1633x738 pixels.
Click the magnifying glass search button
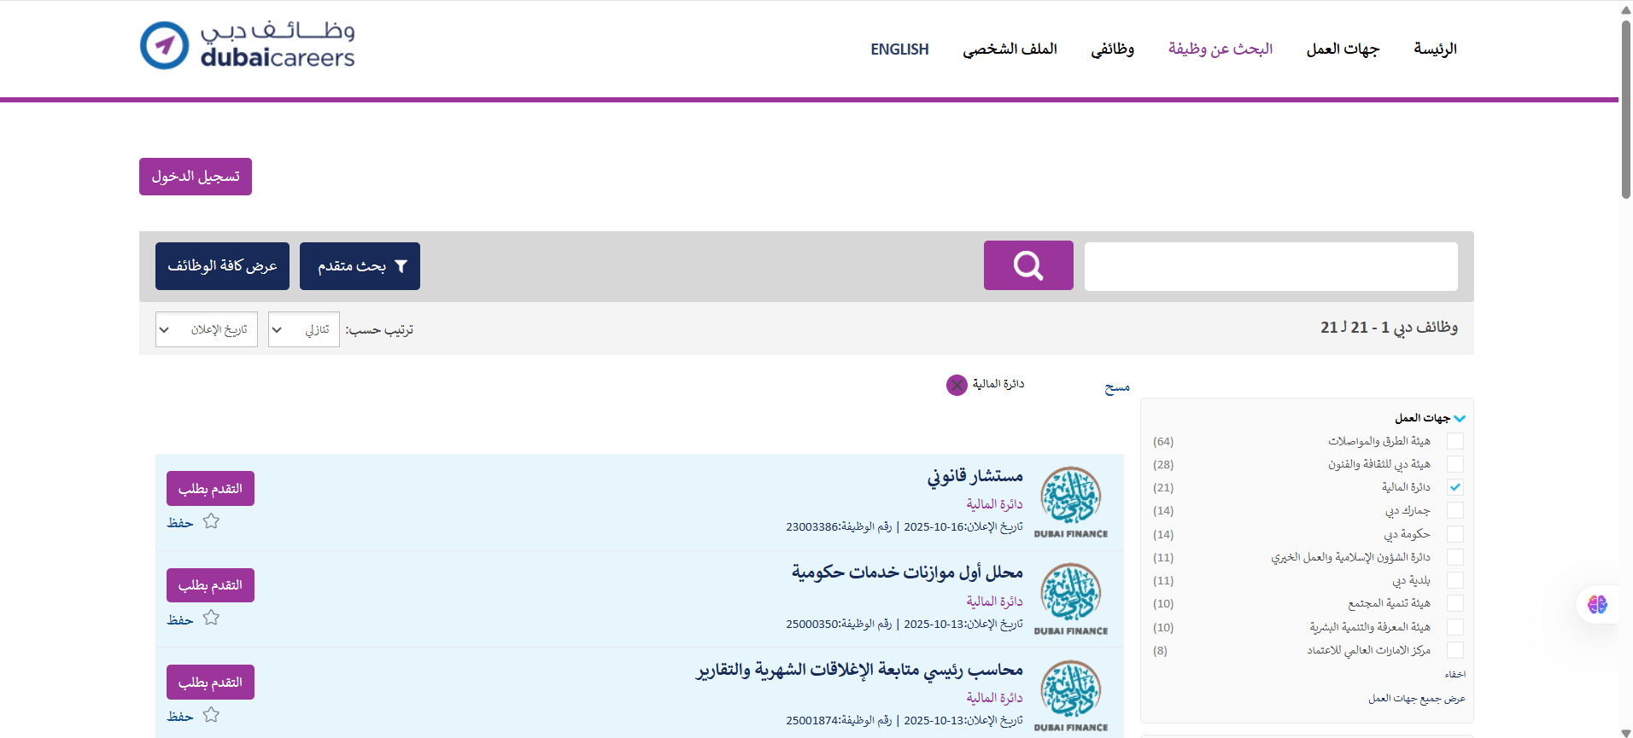click(1027, 265)
